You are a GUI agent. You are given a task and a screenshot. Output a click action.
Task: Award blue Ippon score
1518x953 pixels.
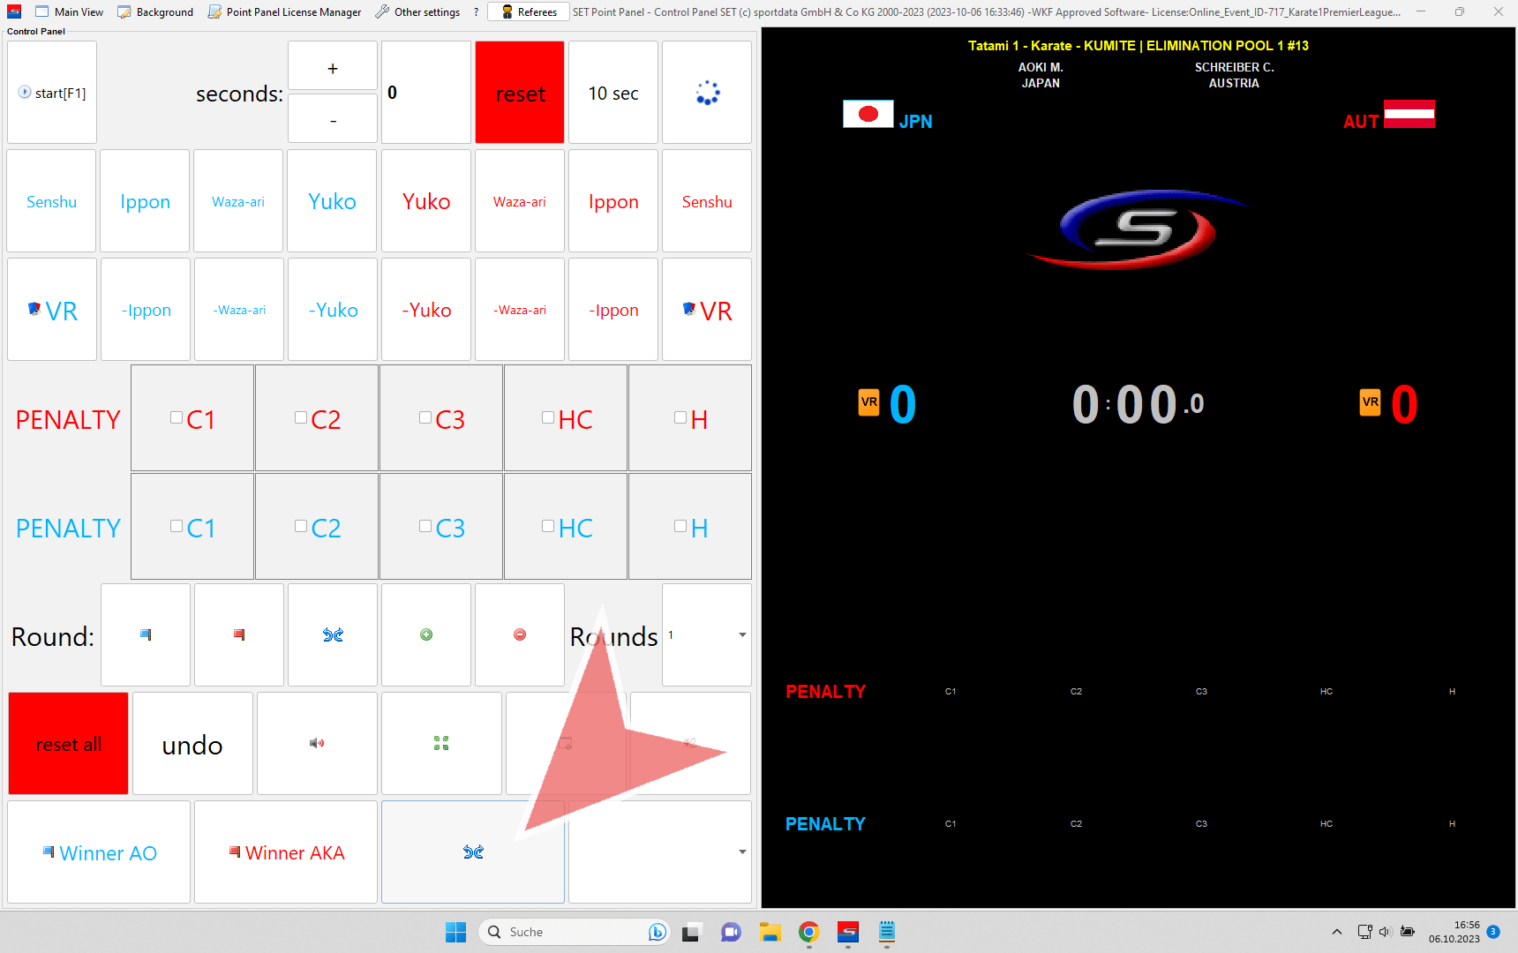coord(145,201)
